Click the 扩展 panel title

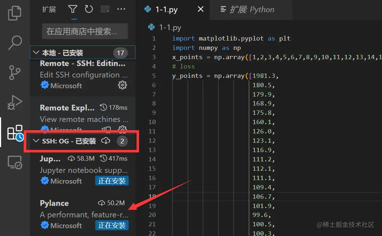pyautogui.click(x=49, y=9)
